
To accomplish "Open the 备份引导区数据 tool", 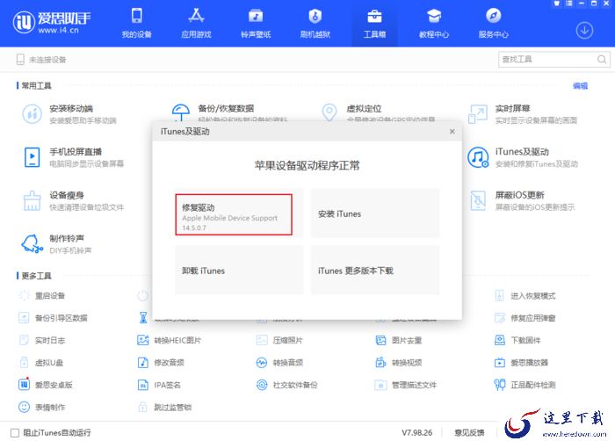I will pos(53,318).
